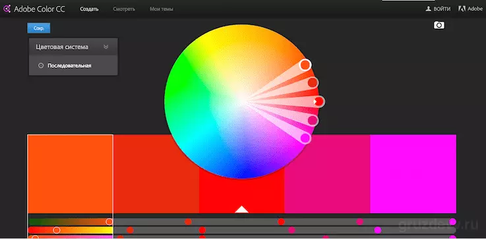Select the dark red wheel handle
Viewport: 486px width, 239px height.
coord(313,83)
